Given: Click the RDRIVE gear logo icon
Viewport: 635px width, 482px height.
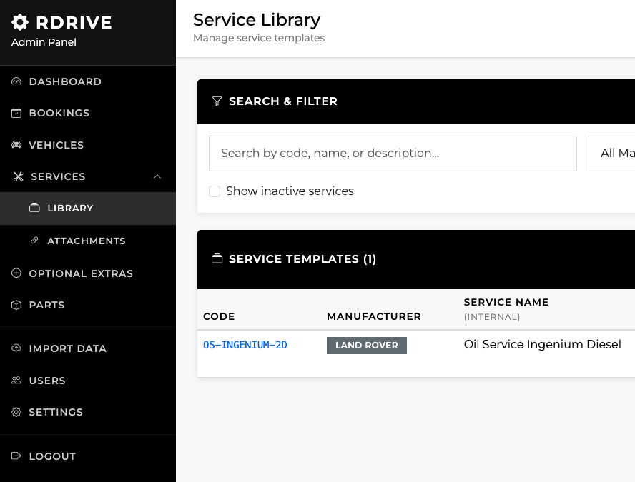Looking at the screenshot, I should point(20,22).
